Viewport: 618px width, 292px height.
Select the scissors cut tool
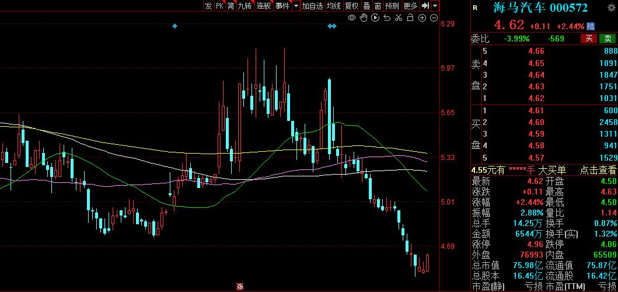click(399, 18)
